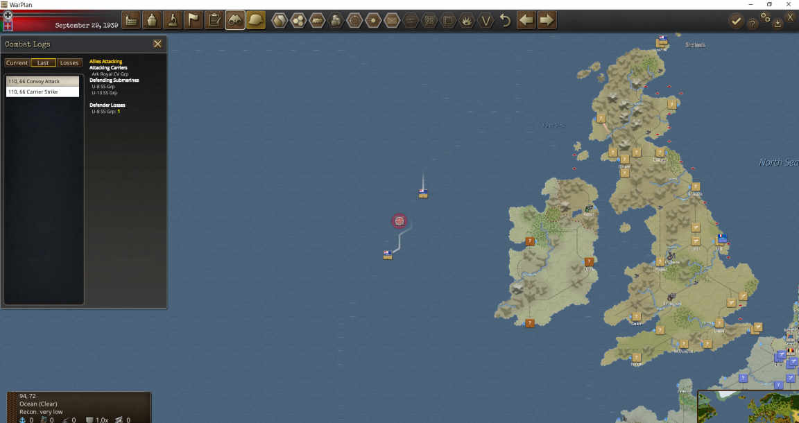Select the northern naval fleet unit at sea
The image size is (799, 423).
click(x=423, y=193)
